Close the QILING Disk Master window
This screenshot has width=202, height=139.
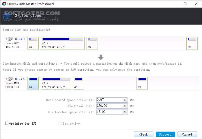click(196, 4)
